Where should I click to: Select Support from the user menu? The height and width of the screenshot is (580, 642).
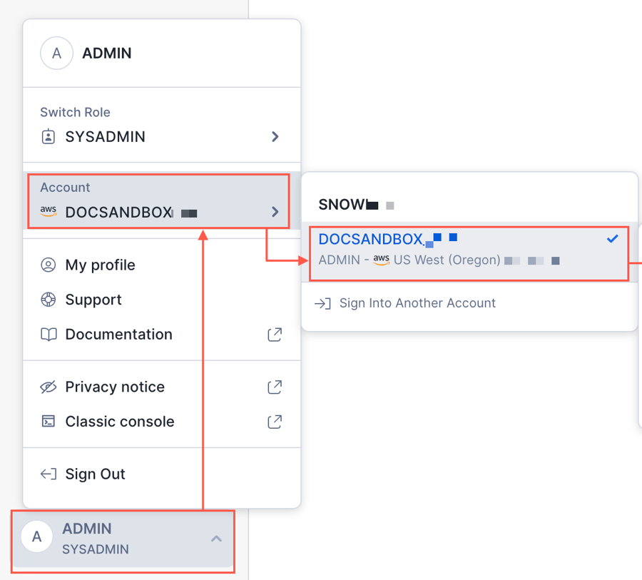(93, 300)
